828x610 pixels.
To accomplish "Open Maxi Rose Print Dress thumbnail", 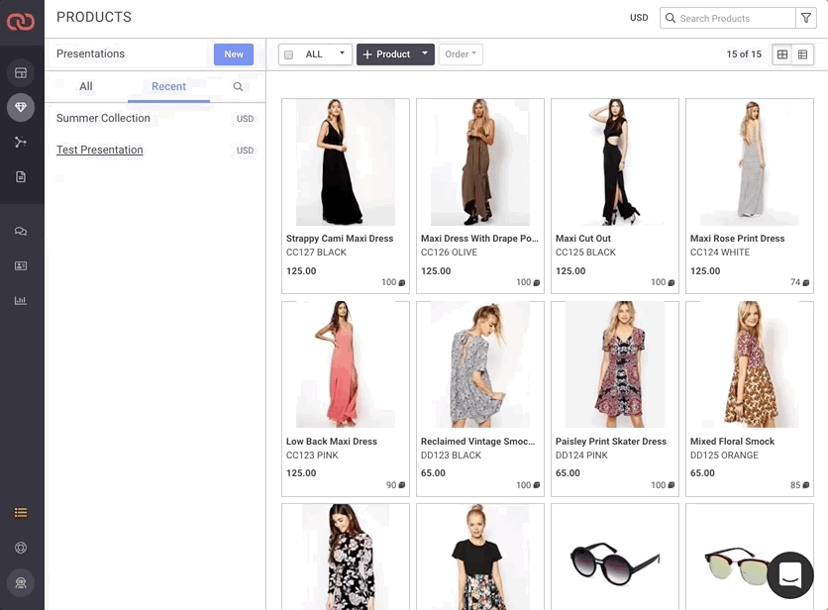I will [750, 162].
